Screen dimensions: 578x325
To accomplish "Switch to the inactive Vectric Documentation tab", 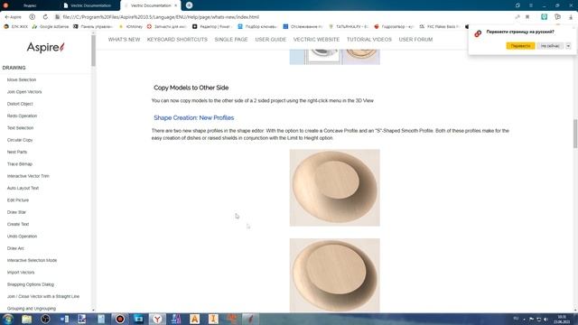I will [x=90, y=5].
